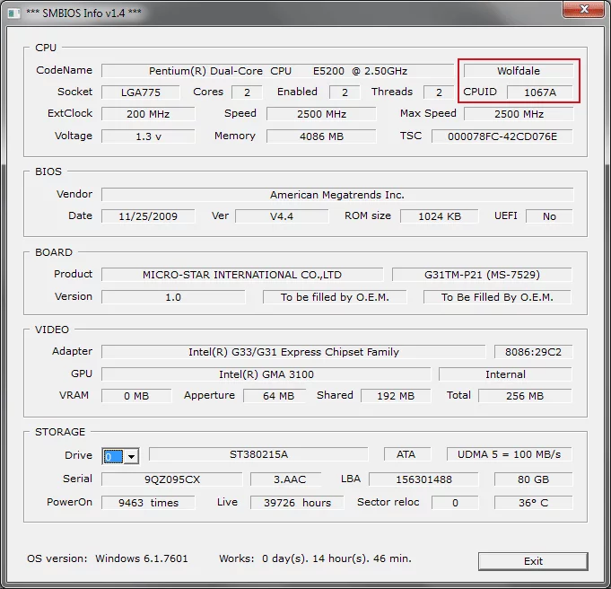
Task: Click the ROM size value 1024 KB
Action: coord(439,216)
